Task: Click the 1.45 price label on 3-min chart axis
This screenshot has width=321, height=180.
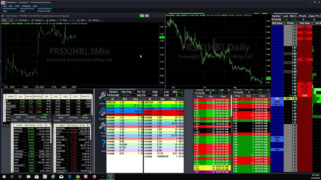Action: pyautogui.click(x=162, y=37)
